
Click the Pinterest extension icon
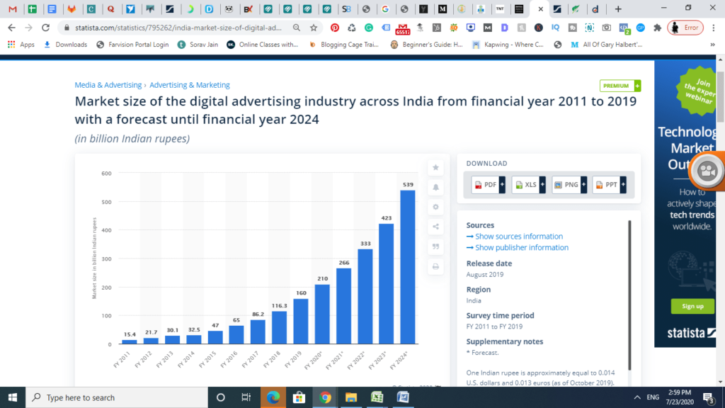tap(335, 28)
